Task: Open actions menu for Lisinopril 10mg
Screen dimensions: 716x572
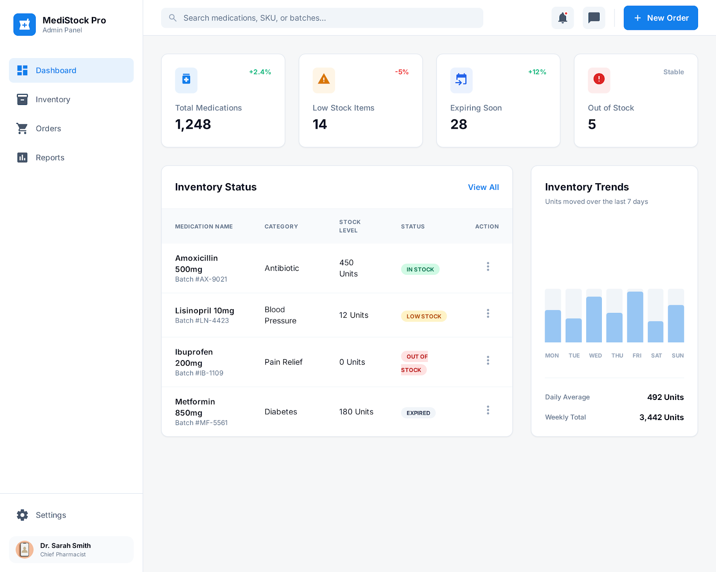Action: 488,313
